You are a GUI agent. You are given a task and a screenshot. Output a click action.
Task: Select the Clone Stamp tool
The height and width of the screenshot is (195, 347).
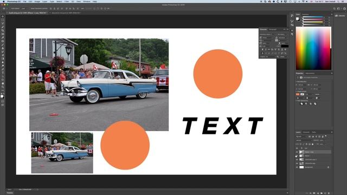click(3, 48)
